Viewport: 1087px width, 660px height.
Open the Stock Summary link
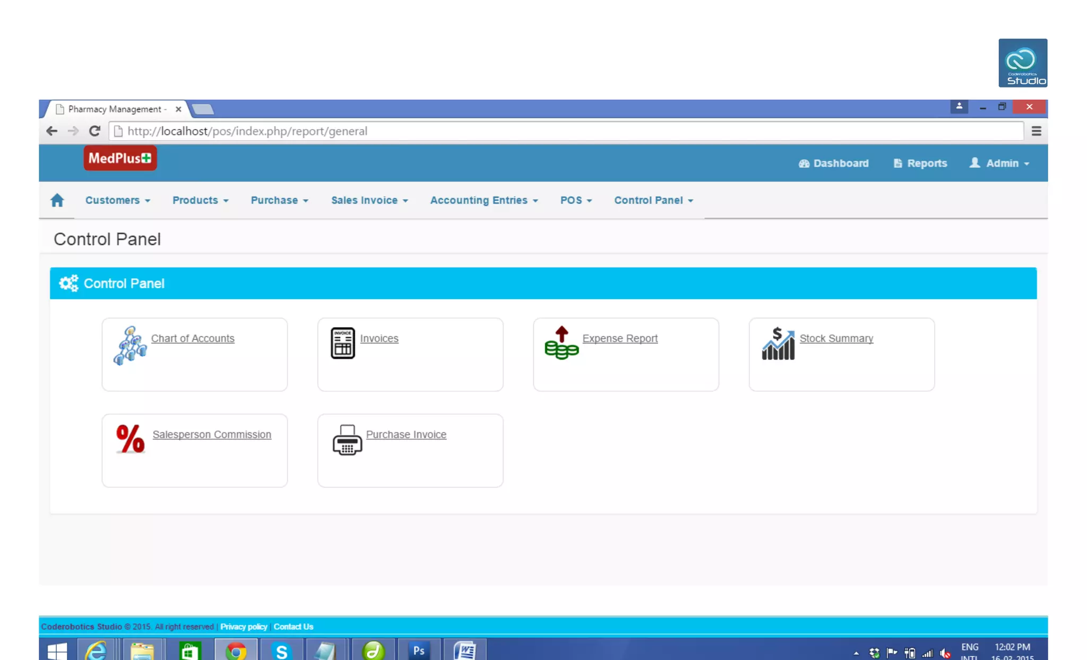tap(836, 338)
